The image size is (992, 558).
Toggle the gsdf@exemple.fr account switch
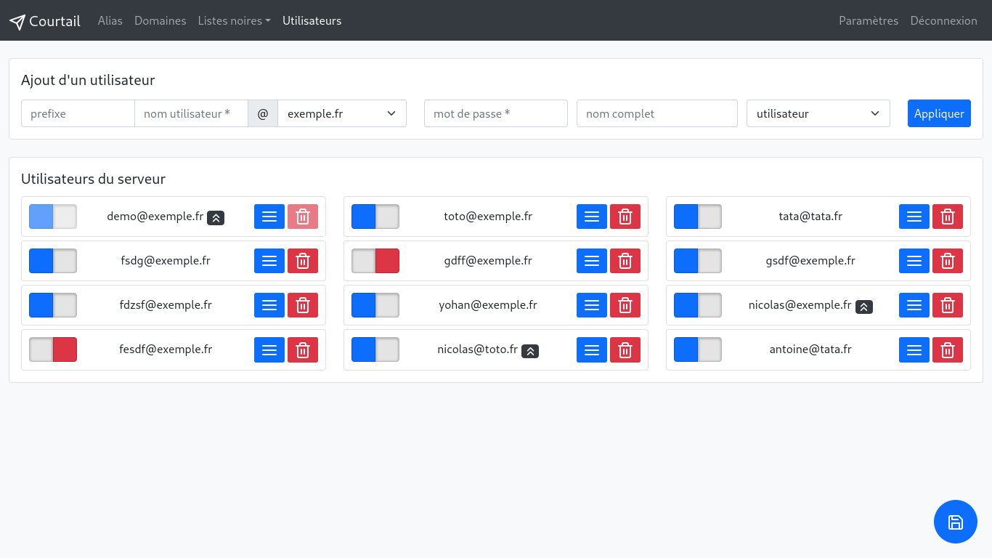[x=698, y=261]
